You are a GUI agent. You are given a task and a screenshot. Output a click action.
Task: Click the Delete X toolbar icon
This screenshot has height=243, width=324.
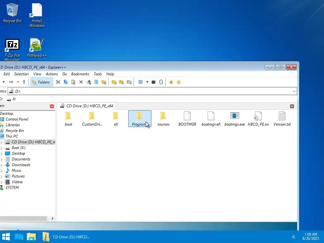point(81,82)
